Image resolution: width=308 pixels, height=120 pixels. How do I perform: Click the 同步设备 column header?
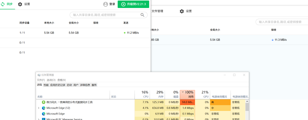click(x=24, y=23)
